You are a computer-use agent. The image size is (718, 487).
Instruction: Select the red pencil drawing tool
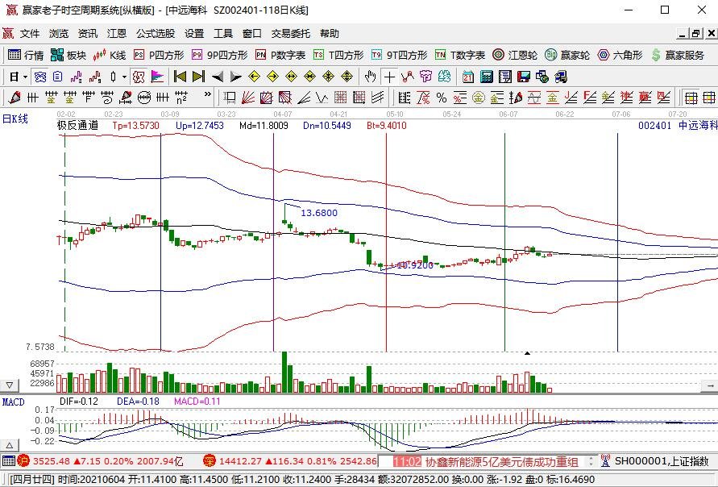point(15,98)
